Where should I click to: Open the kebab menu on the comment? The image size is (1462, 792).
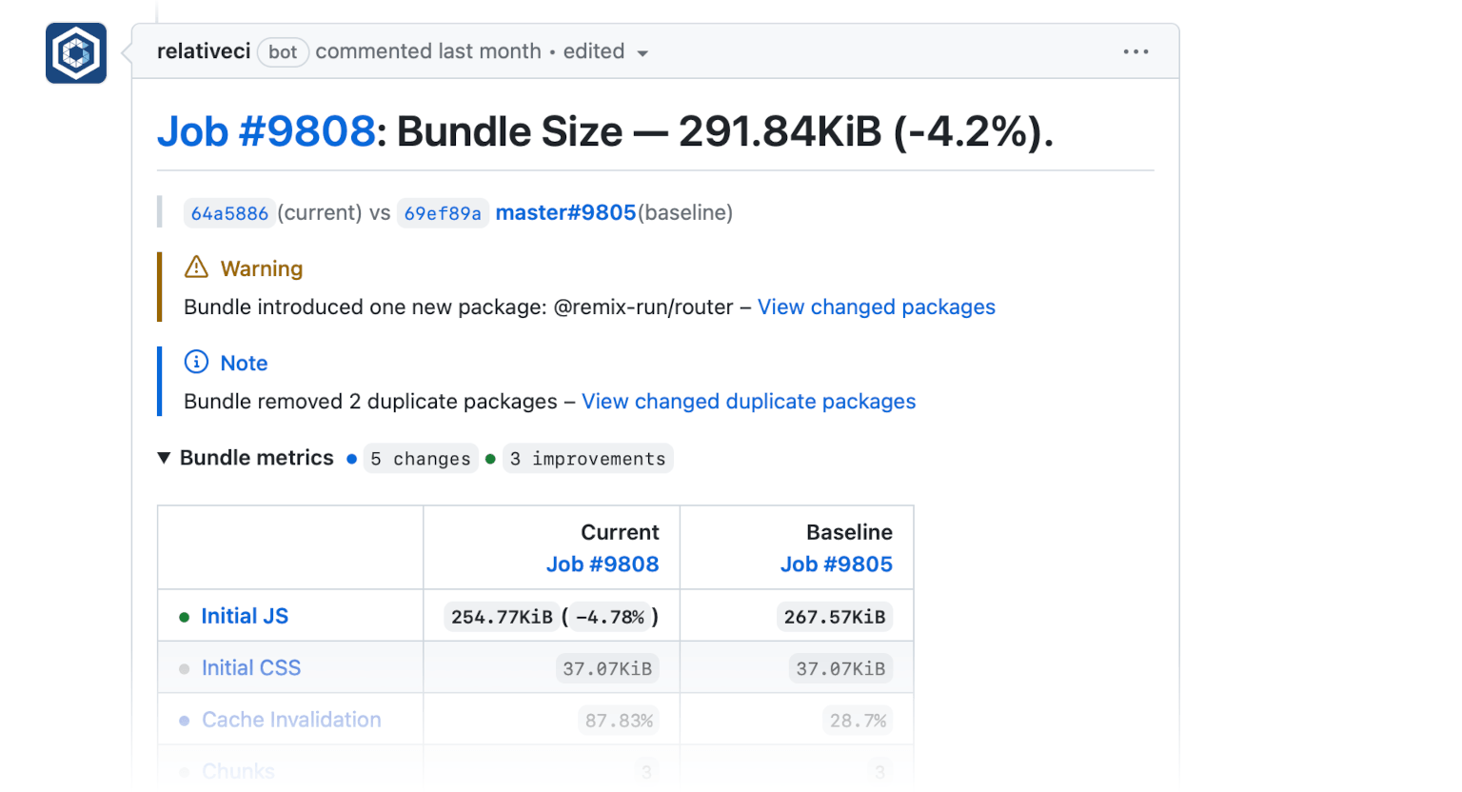1136,51
